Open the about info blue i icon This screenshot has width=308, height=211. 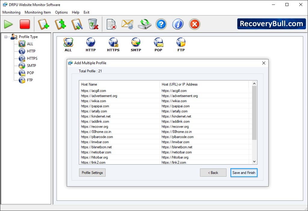(178, 24)
